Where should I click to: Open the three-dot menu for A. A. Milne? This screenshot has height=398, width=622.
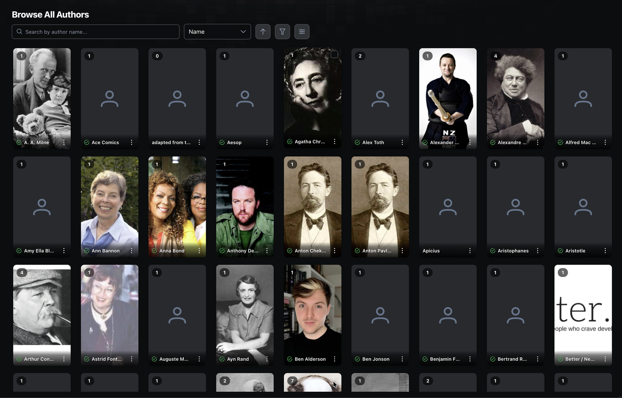(x=64, y=142)
